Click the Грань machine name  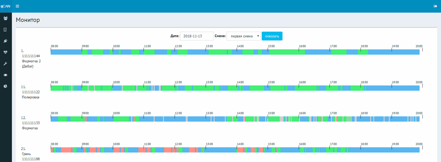click(x=26, y=154)
